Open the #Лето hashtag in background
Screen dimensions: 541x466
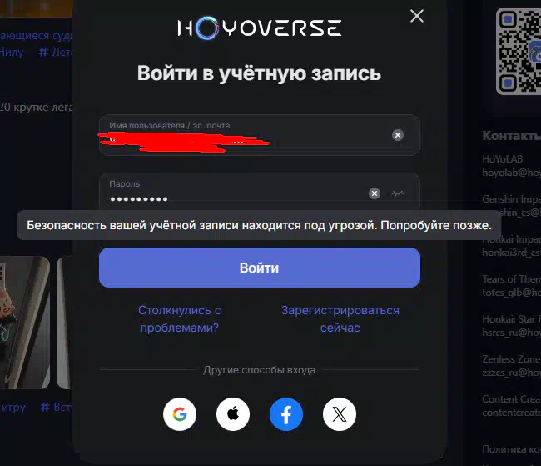pyautogui.click(x=55, y=53)
